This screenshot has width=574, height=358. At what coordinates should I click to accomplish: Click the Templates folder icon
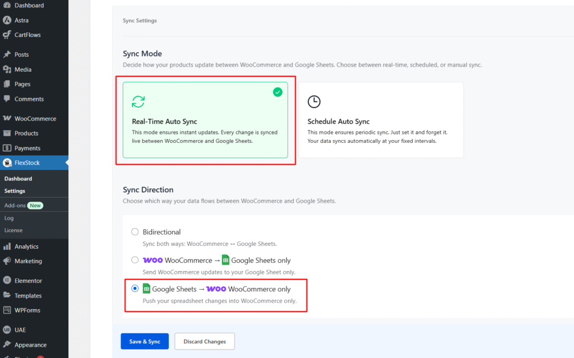point(7,295)
